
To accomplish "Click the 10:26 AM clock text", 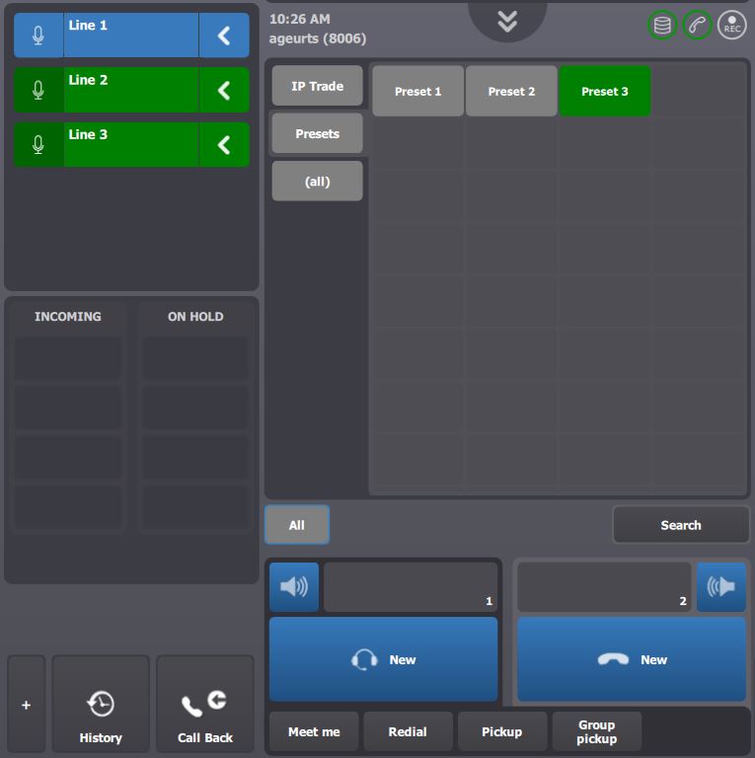I will coord(300,20).
